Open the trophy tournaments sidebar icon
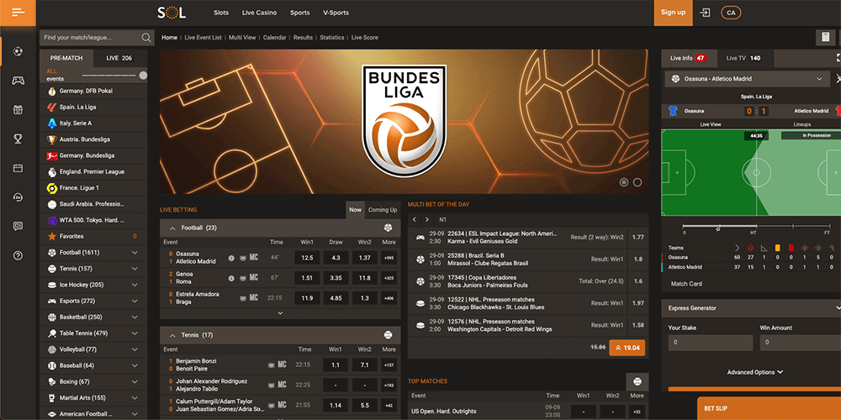This screenshot has height=420, width=841. [18, 139]
